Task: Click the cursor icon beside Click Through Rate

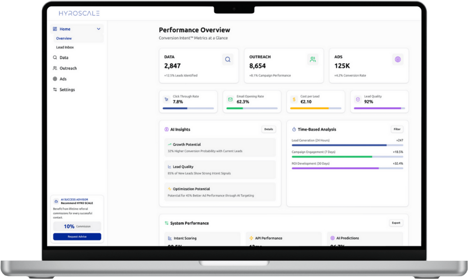Action: tap(166, 100)
